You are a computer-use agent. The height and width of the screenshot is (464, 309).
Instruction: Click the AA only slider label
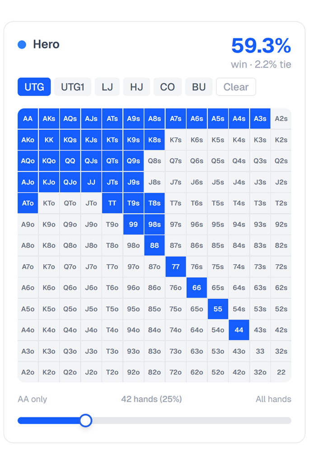click(x=33, y=399)
